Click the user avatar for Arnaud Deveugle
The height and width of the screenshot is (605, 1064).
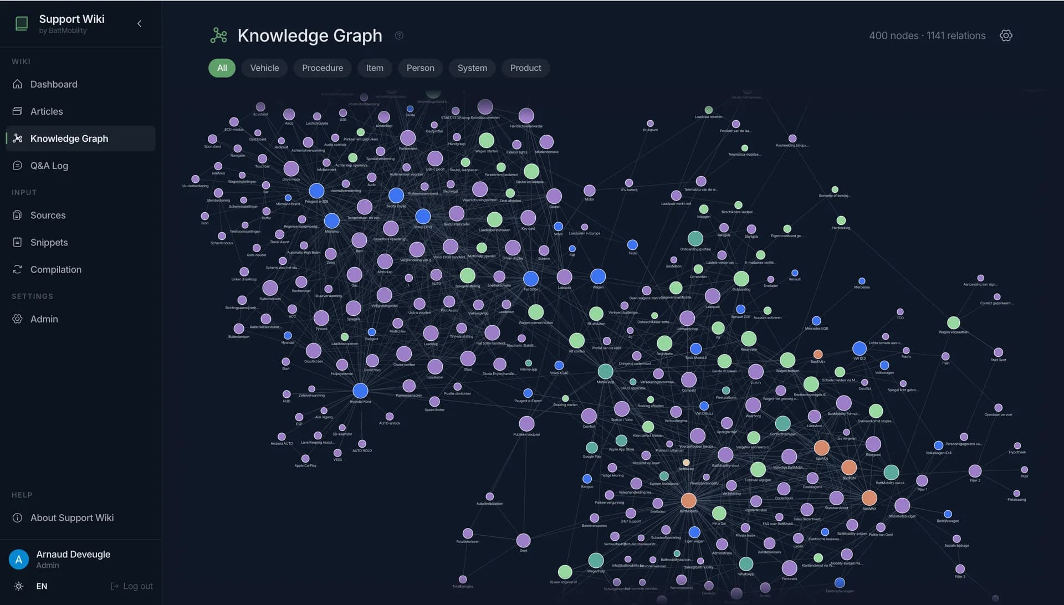pyautogui.click(x=19, y=560)
